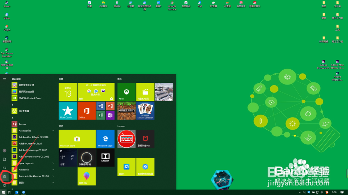Open the Dolby tile
This screenshot has width=348, height=195.
coord(105,158)
